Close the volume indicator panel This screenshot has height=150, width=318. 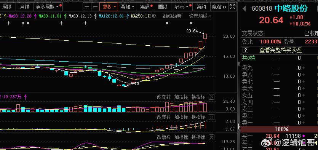(x=211, y=97)
